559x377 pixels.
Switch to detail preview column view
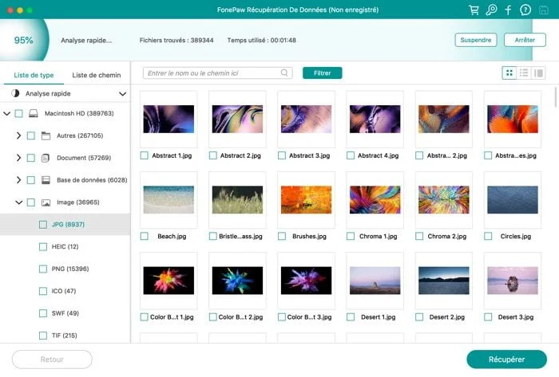tap(538, 73)
